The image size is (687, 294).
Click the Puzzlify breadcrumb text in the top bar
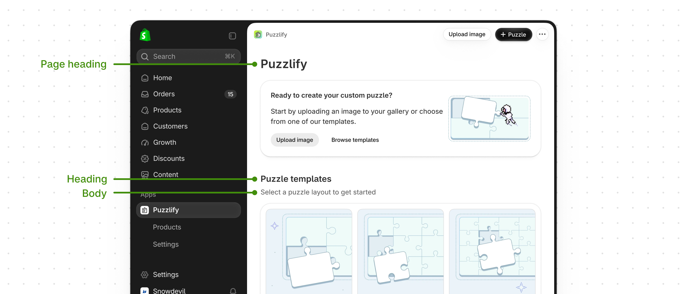[276, 35]
